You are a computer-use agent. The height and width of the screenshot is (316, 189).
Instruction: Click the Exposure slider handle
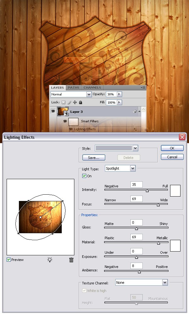(x=137, y=257)
